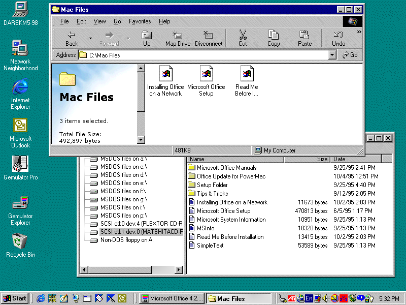This screenshot has height=305, width=406.
Task: Click the Map Drive toolbar icon
Action: (178, 39)
